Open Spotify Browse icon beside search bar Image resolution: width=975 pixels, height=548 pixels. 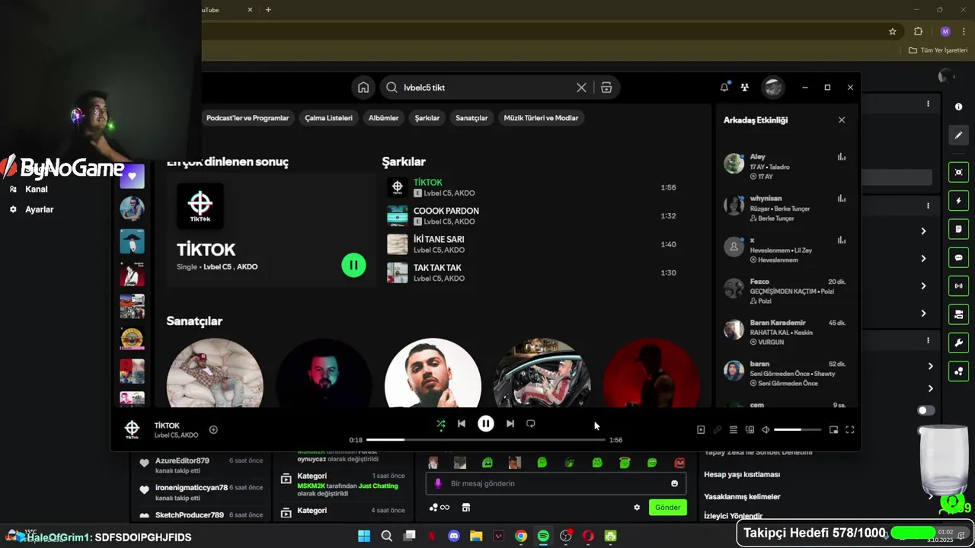(606, 88)
